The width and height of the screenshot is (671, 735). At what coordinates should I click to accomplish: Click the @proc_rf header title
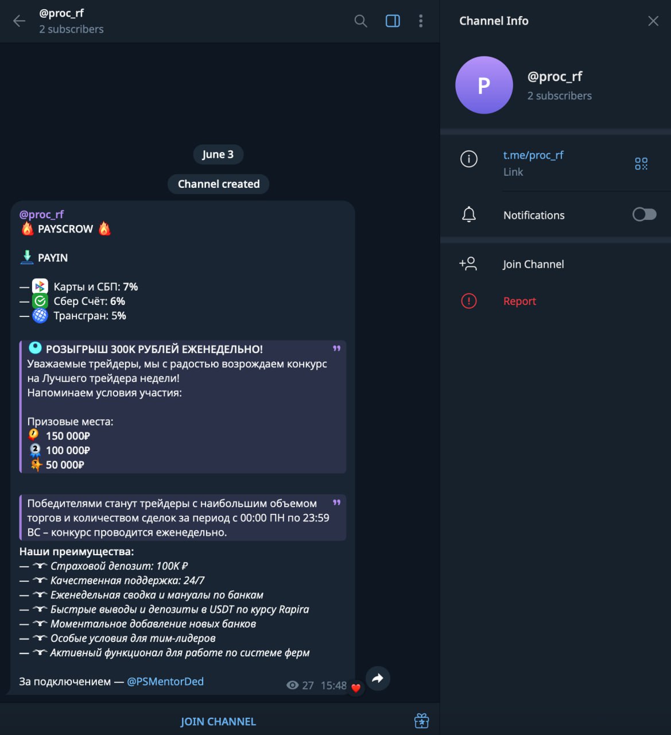[61, 13]
